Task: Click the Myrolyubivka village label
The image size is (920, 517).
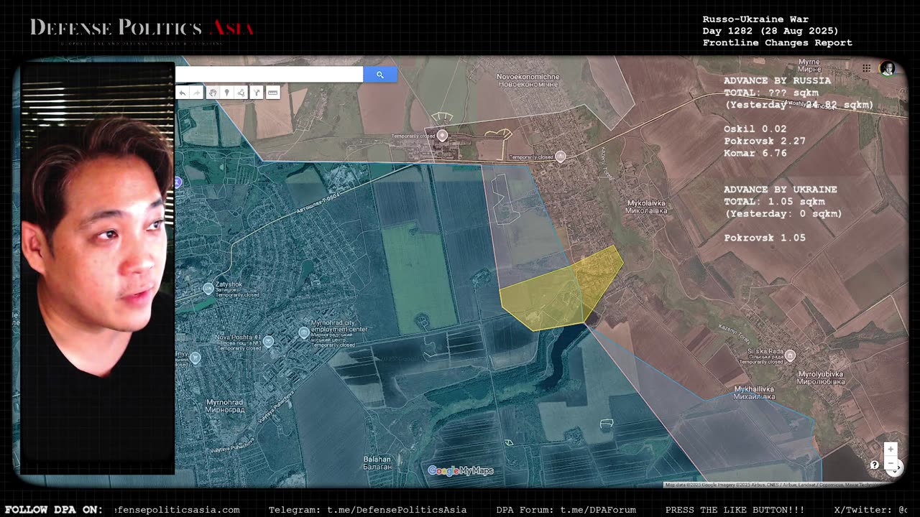Action: point(821,378)
